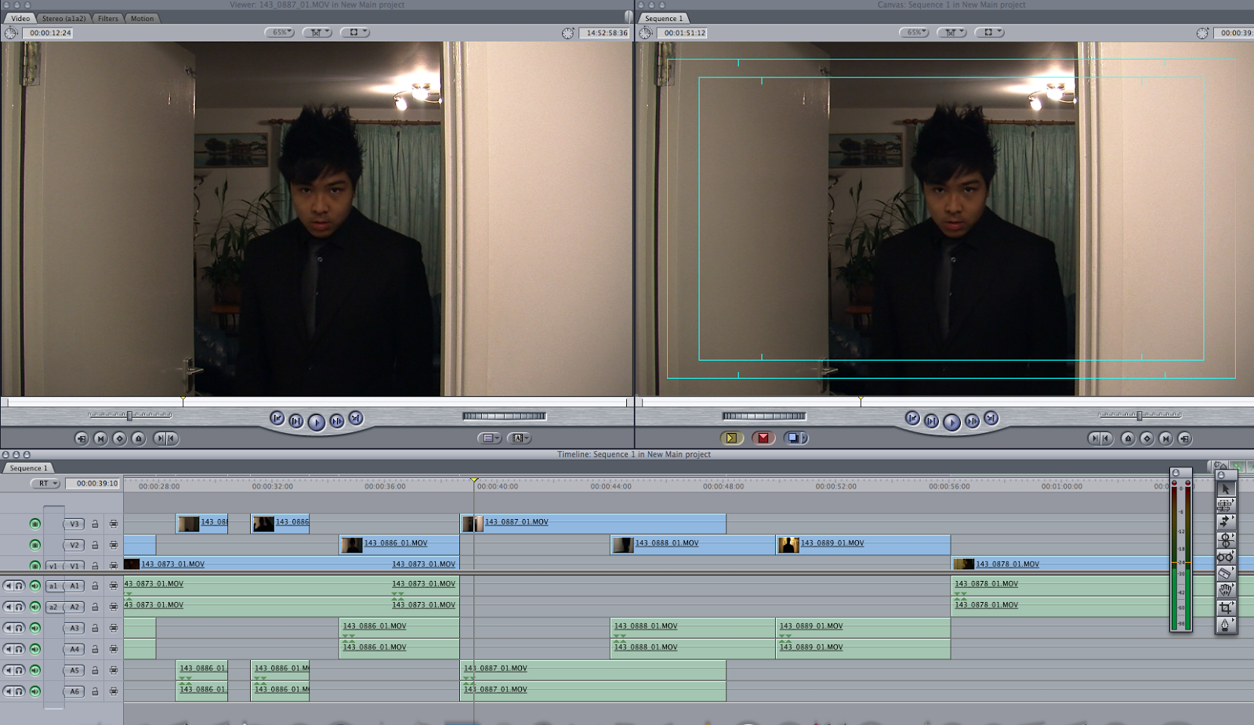Select the Roll Edit tool
Image resolution: width=1254 pixels, height=725 pixels.
[x=1227, y=539]
